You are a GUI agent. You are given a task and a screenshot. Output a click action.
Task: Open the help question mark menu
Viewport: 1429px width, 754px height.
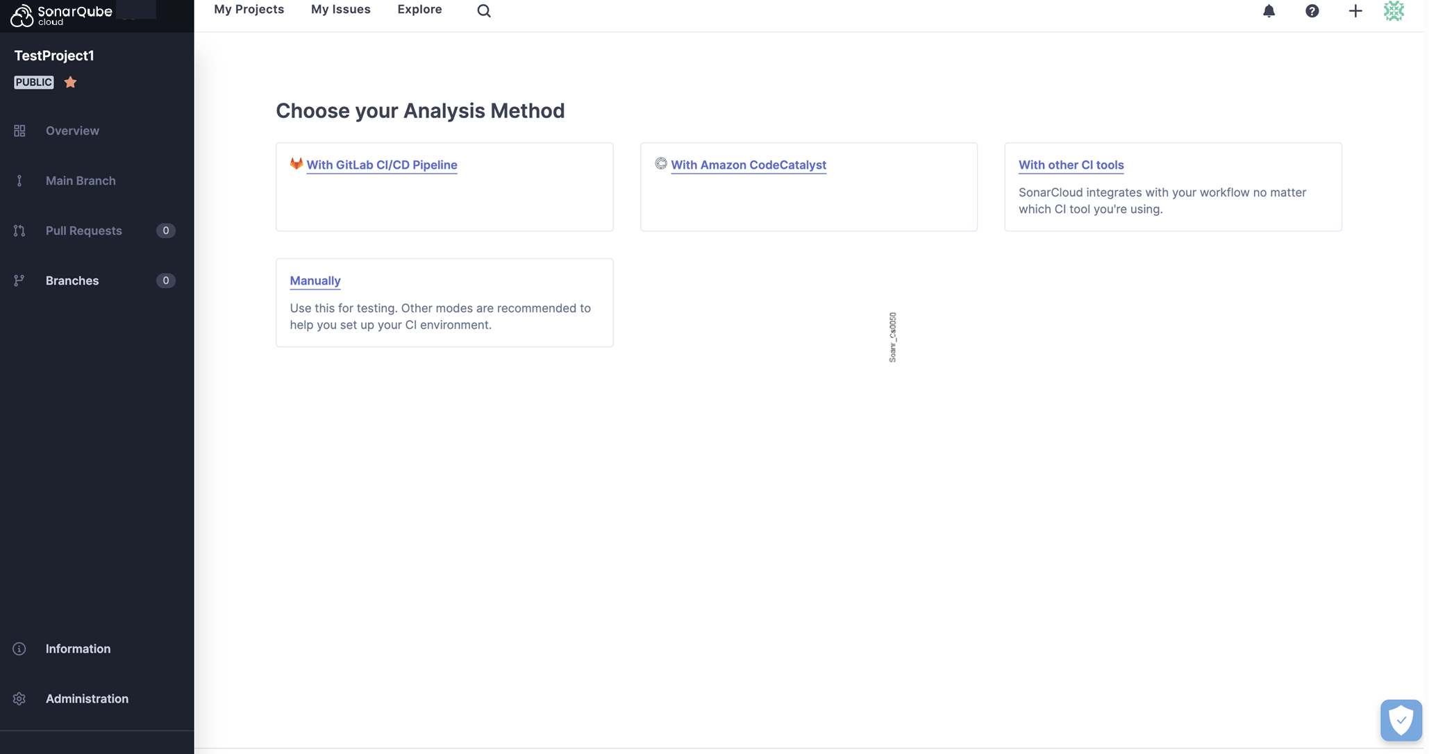click(x=1312, y=11)
